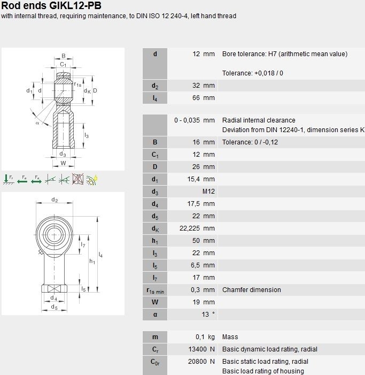The width and height of the screenshot is (365, 375).
Task: Click the l3 parameter label cell
Action: (x=155, y=253)
